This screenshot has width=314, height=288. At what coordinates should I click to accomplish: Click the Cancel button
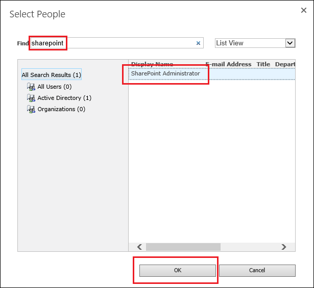(x=257, y=270)
